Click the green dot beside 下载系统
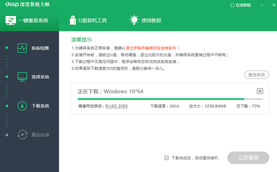277x172 pixels. [7, 106]
